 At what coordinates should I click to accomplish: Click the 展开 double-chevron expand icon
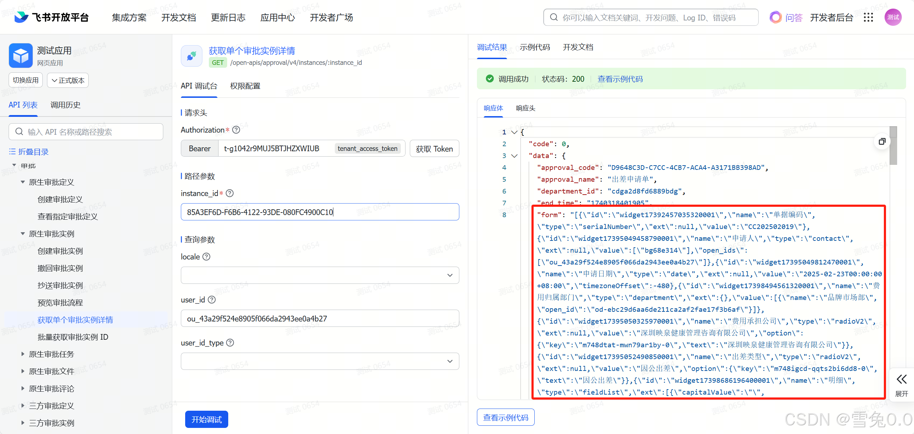click(902, 379)
